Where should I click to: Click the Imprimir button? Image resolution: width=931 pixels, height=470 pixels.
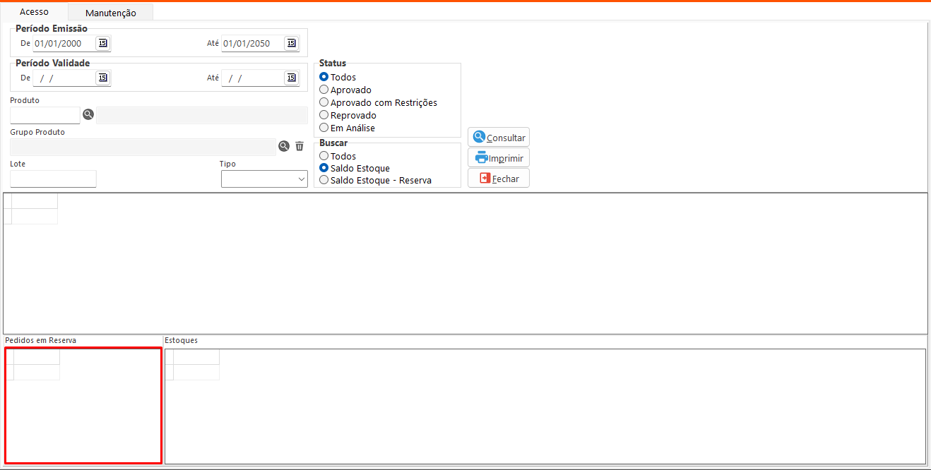pos(499,158)
